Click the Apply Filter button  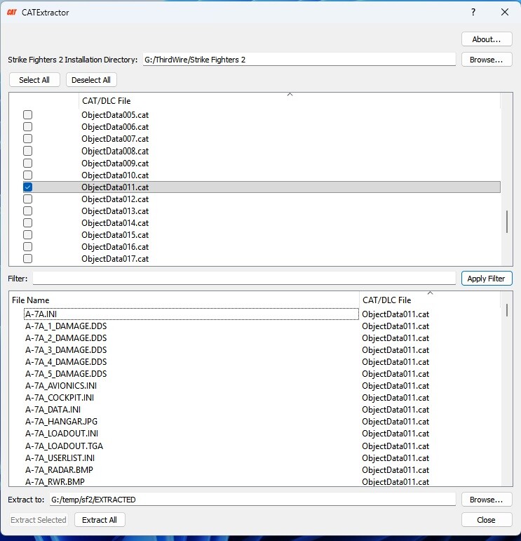(487, 279)
